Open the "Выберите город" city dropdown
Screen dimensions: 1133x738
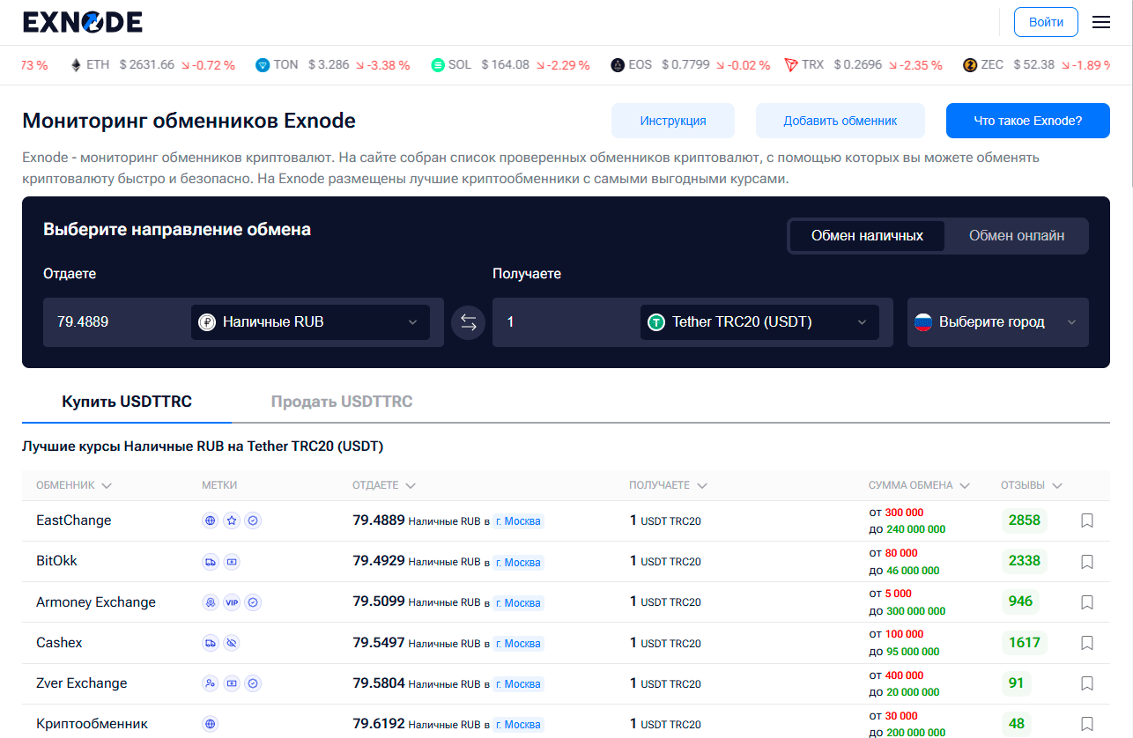[997, 322]
